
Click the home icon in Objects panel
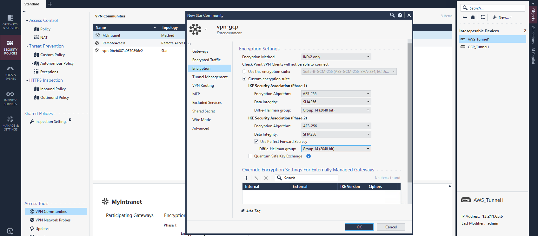[x=473, y=17]
